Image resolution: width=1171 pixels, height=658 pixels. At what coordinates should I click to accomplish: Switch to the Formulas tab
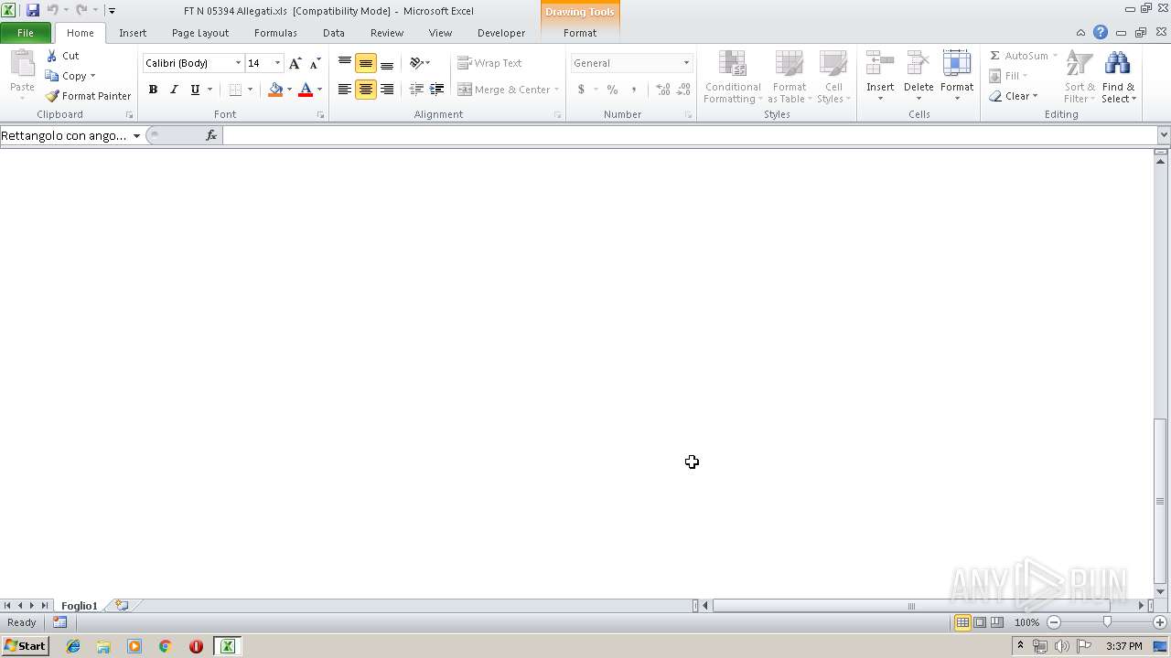point(275,33)
